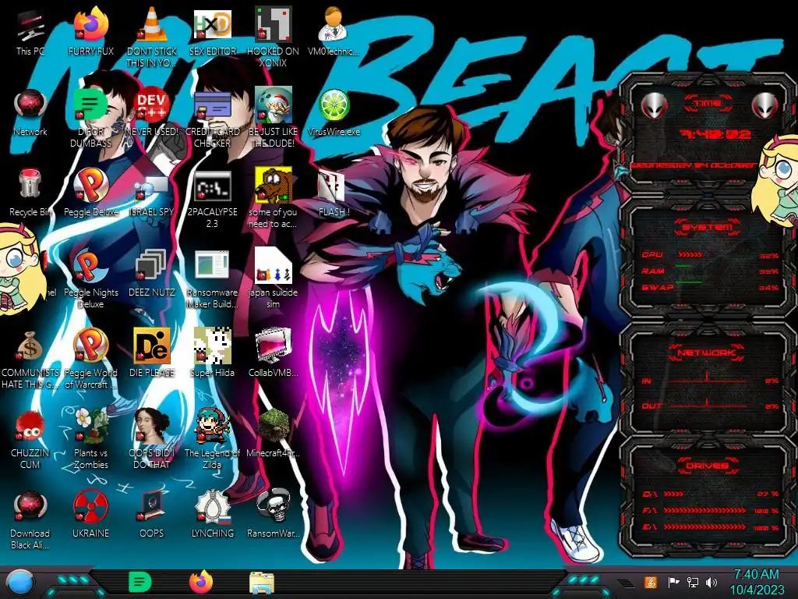The image size is (798, 599).
Task: Click the RAM usage row
Action: (x=709, y=271)
